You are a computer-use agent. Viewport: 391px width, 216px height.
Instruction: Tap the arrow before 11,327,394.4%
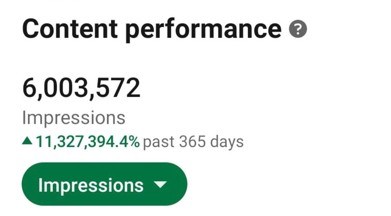pos(27,141)
